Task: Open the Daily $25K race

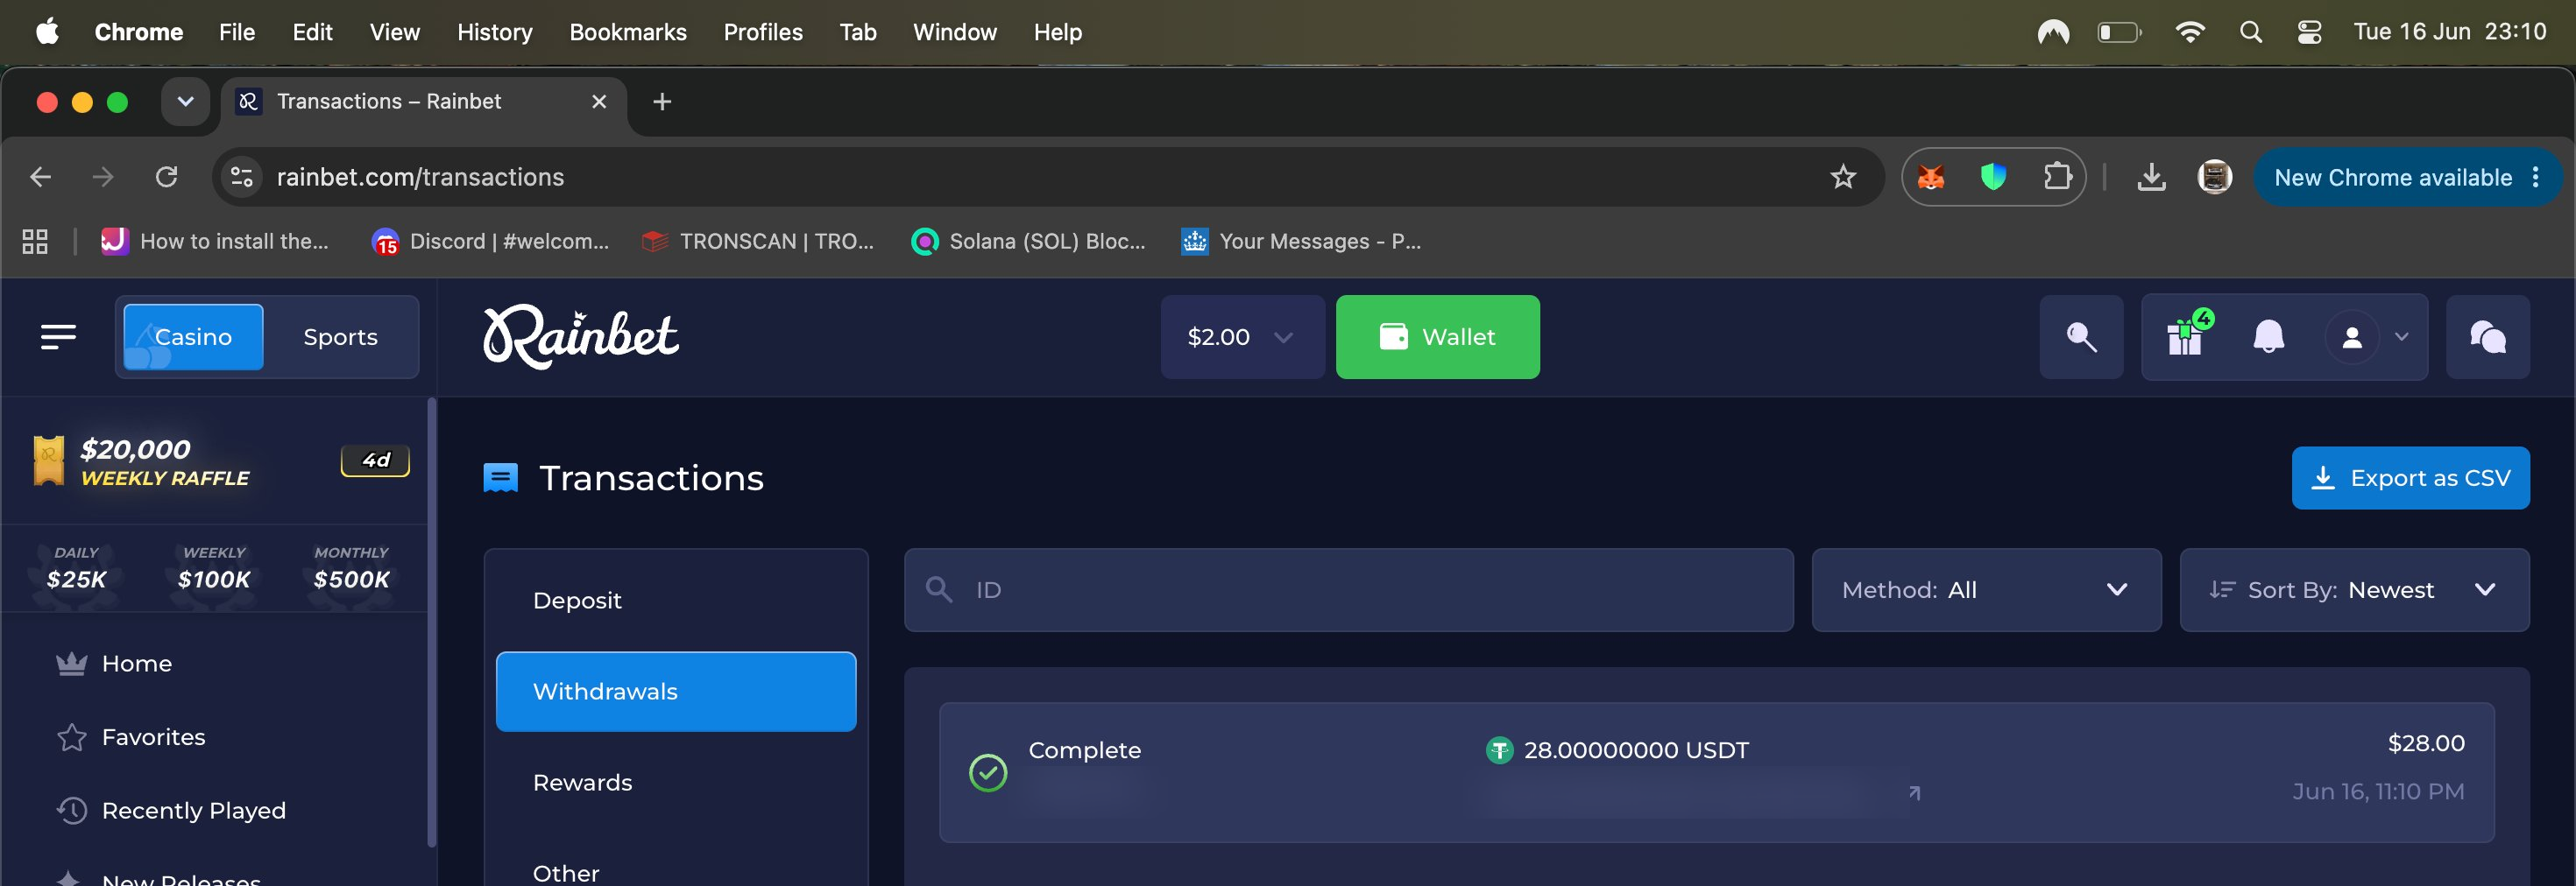Action: [76, 568]
